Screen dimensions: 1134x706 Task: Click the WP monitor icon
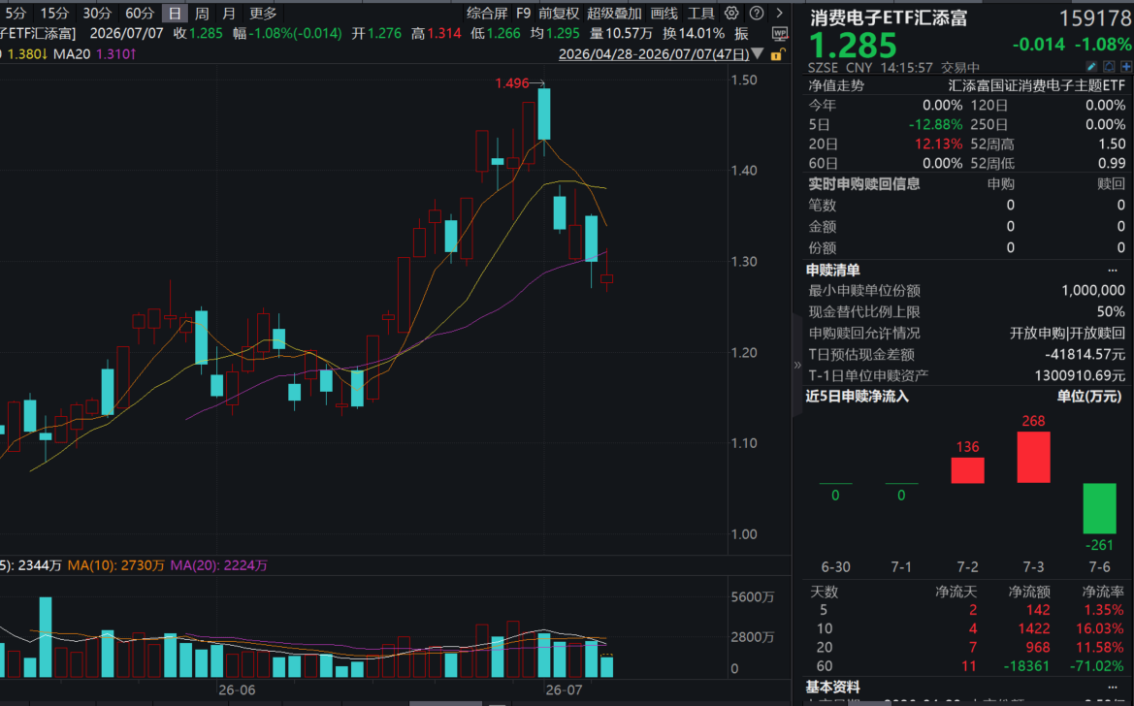click(x=780, y=33)
